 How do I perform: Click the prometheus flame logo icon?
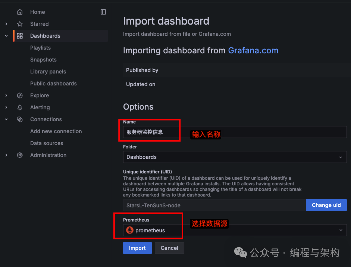[129, 230]
